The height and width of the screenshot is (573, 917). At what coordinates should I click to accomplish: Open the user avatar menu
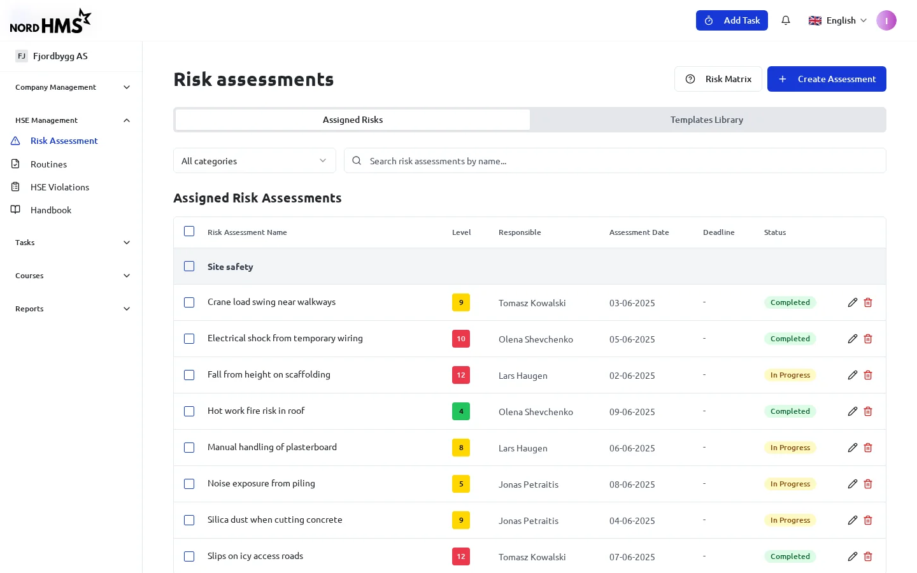[886, 20]
